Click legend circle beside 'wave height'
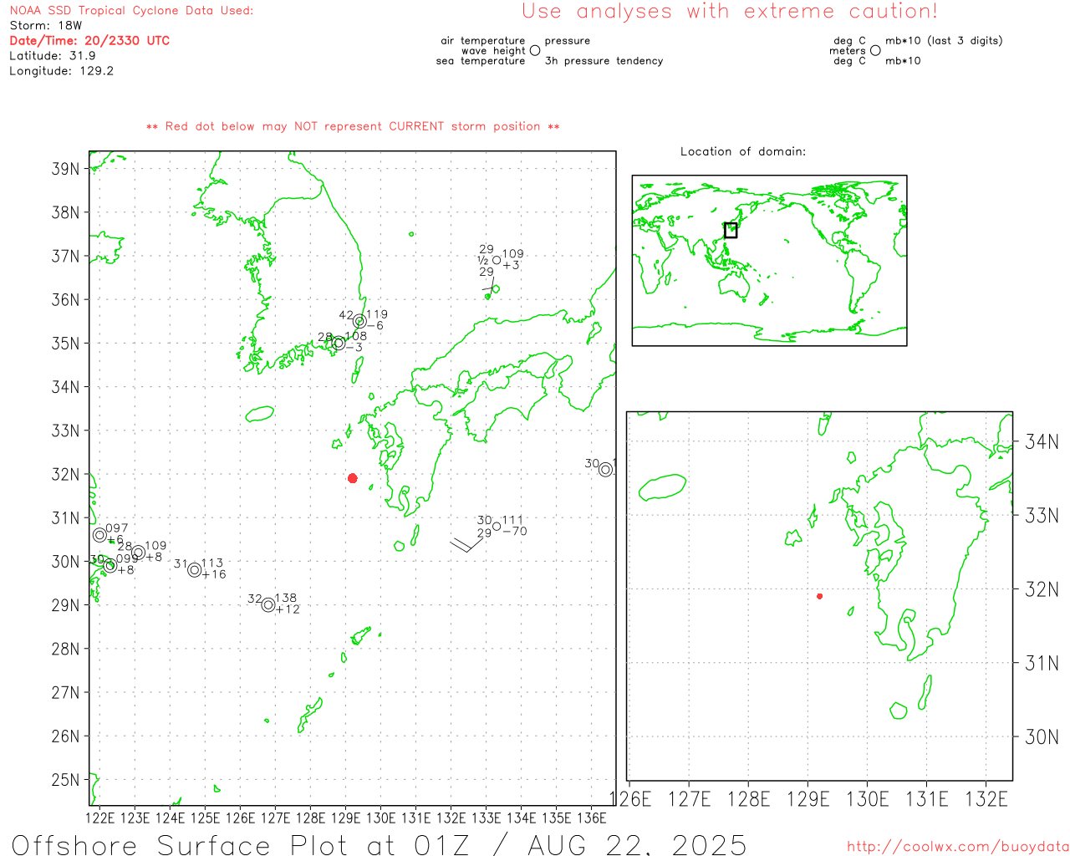 coord(535,50)
